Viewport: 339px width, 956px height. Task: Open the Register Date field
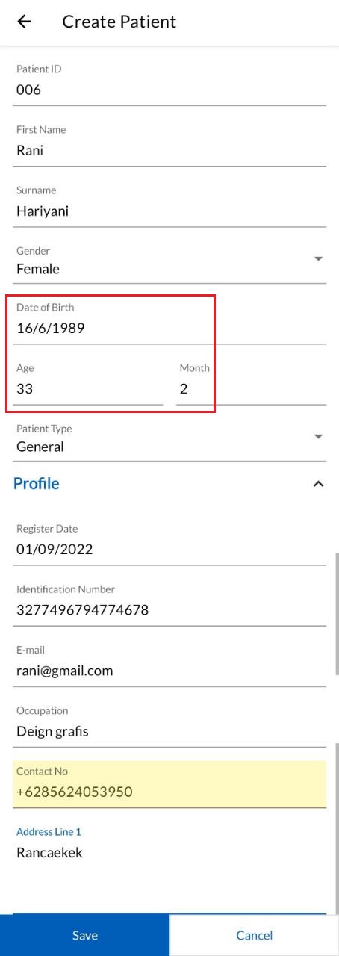tap(169, 541)
